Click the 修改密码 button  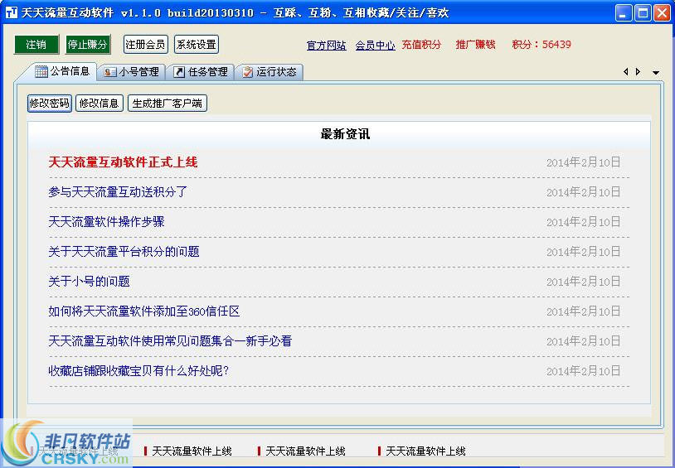coord(50,104)
